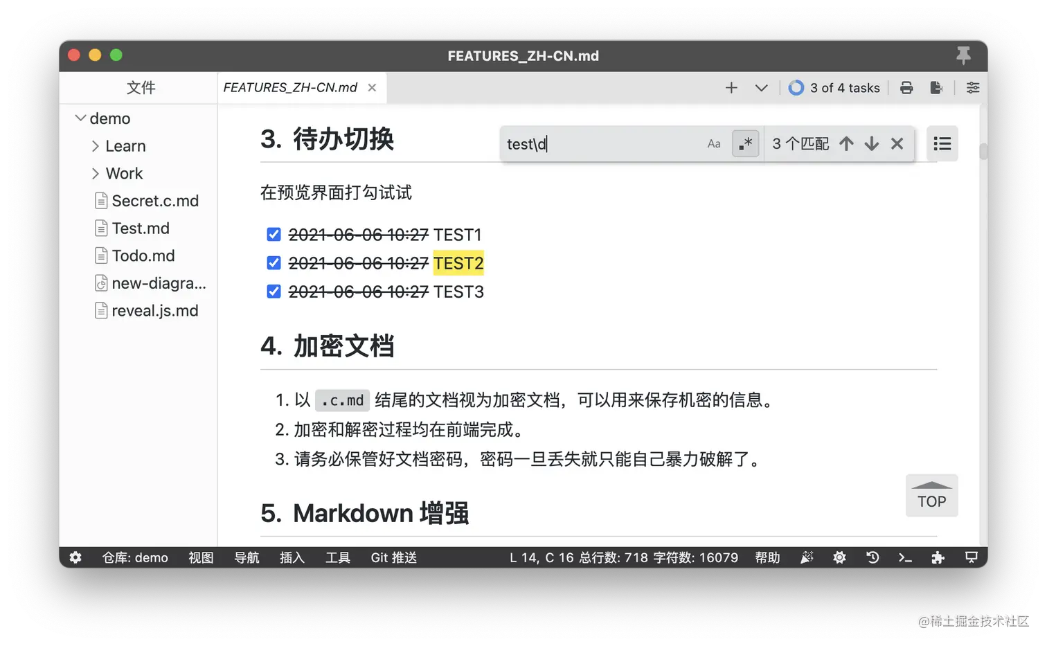Close the find search bar
1047x646 pixels.
point(897,144)
